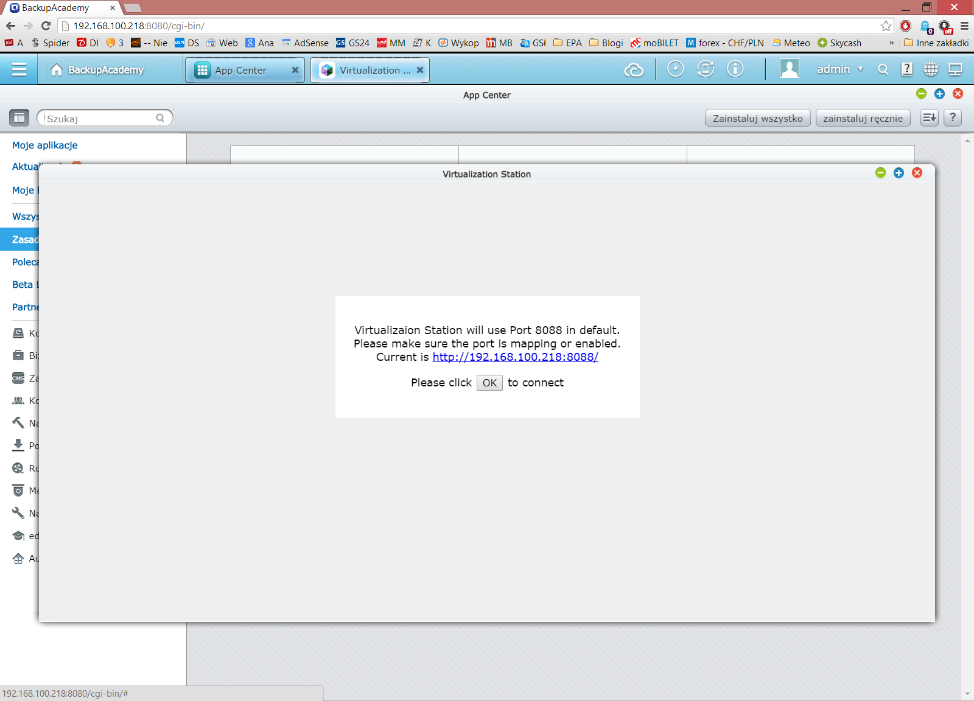Close the App Center window
The image size is (974, 701).
(958, 93)
